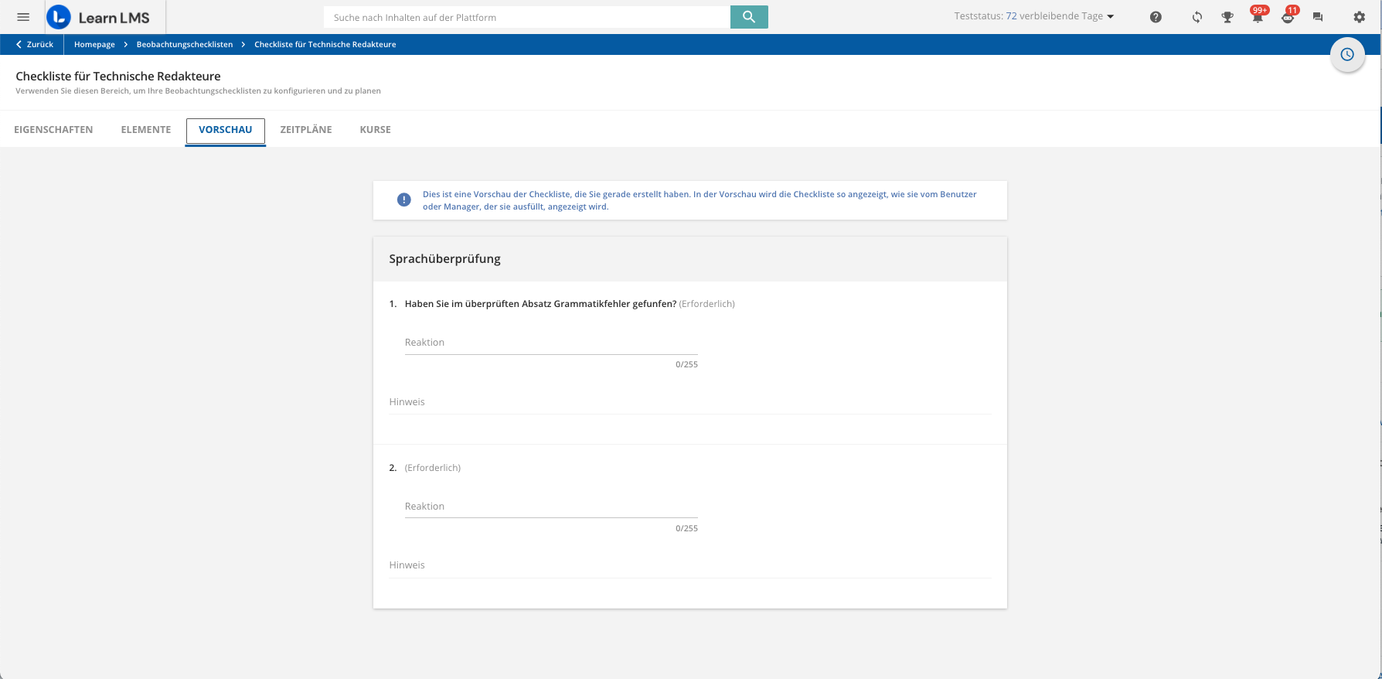The width and height of the screenshot is (1382, 679).
Task: Click the grammar errors question text
Action: (x=540, y=304)
